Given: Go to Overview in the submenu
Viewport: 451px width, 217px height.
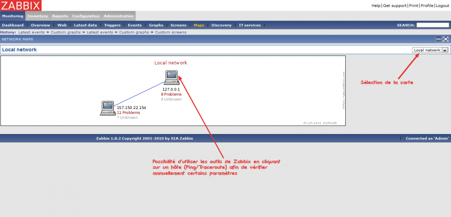Looking at the screenshot, I should [41, 25].
